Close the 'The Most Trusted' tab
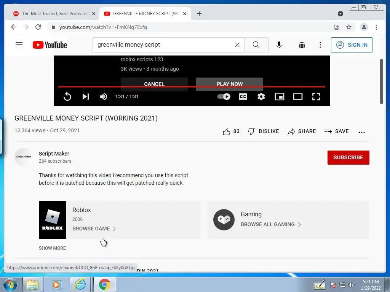 [94, 14]
